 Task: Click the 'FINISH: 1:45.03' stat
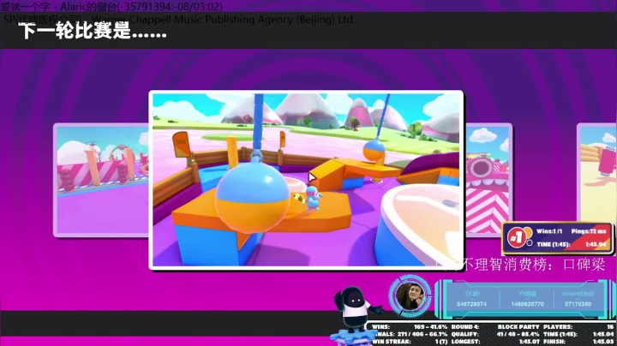pos(578,342)
